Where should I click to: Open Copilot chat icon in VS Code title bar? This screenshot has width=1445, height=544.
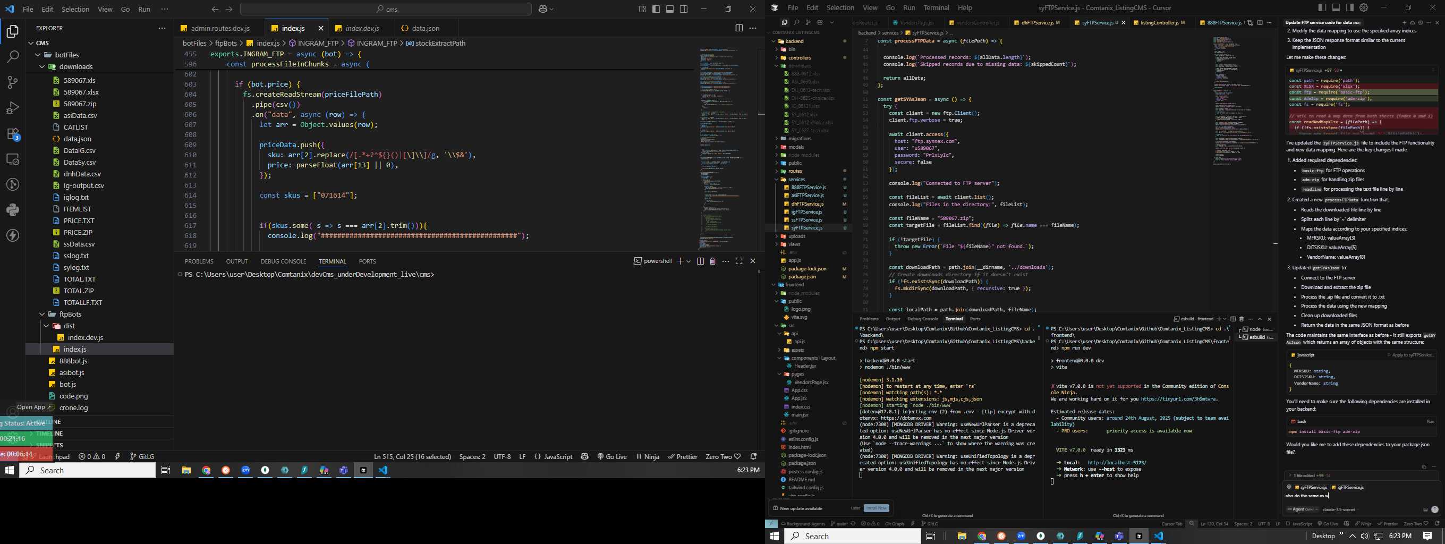pos(543,9)
